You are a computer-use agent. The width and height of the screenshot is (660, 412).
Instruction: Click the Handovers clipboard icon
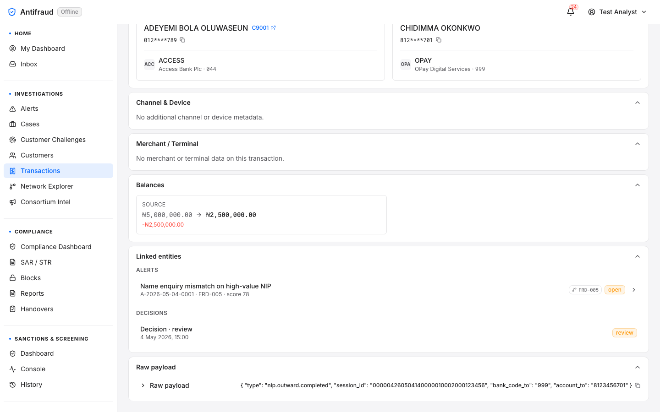point(13,309)
